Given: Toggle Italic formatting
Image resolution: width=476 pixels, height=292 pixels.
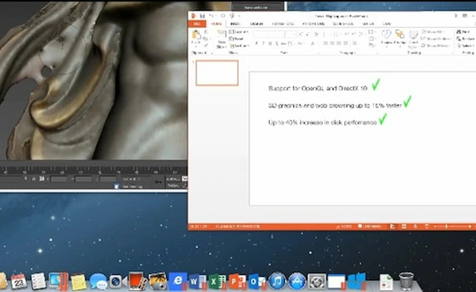Looking at the screenshot, I should coord(263,43).
